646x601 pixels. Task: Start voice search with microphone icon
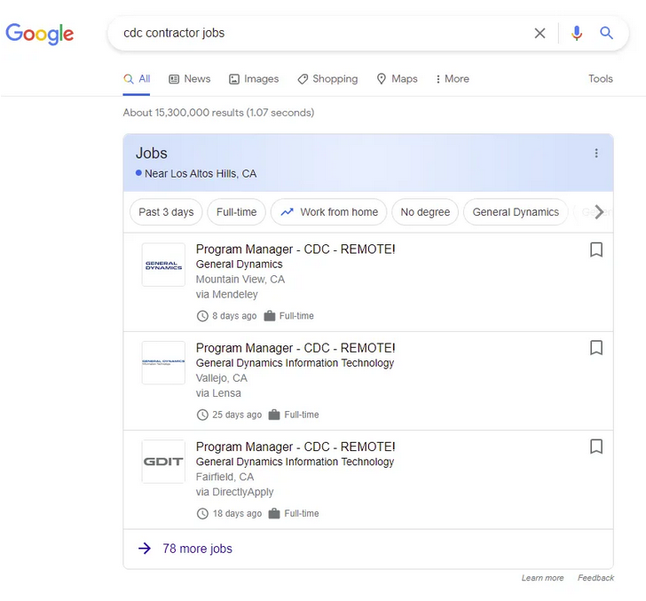click(x=577, y=34)
